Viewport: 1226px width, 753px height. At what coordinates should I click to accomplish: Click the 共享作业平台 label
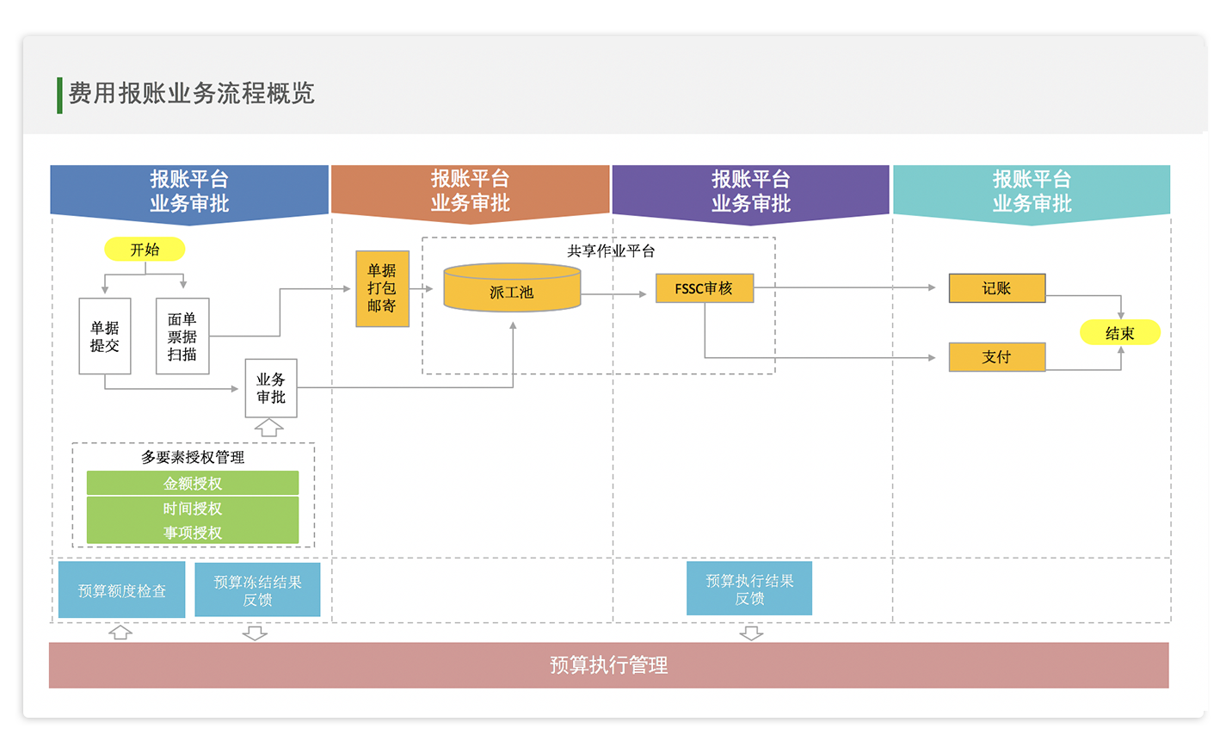[611, 251]
